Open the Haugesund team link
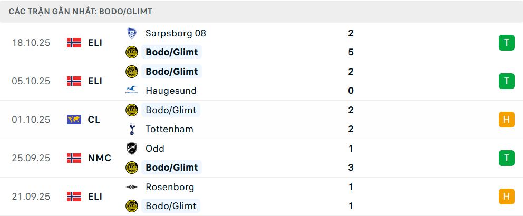 point(171,91)
